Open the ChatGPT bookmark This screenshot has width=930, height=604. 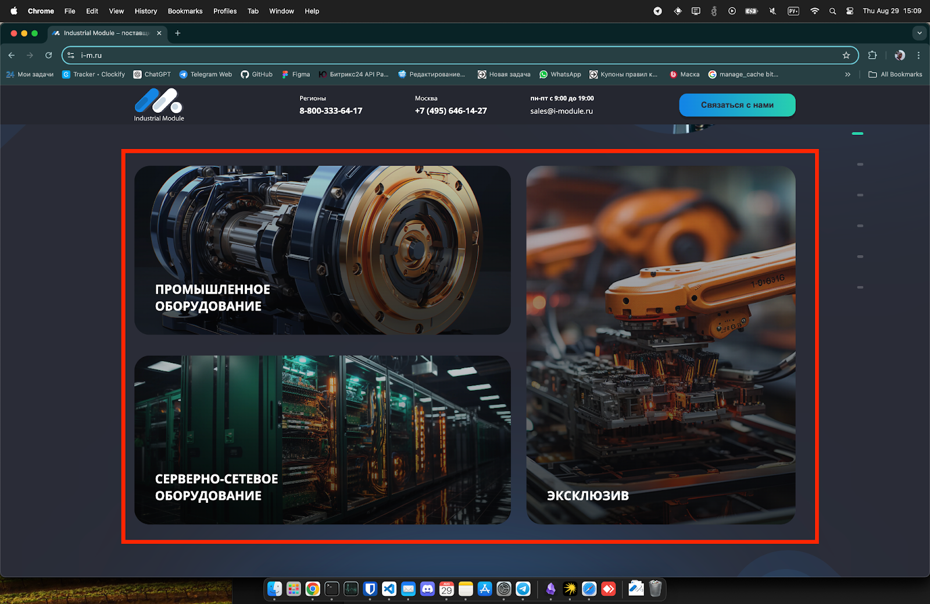point(152,74)
